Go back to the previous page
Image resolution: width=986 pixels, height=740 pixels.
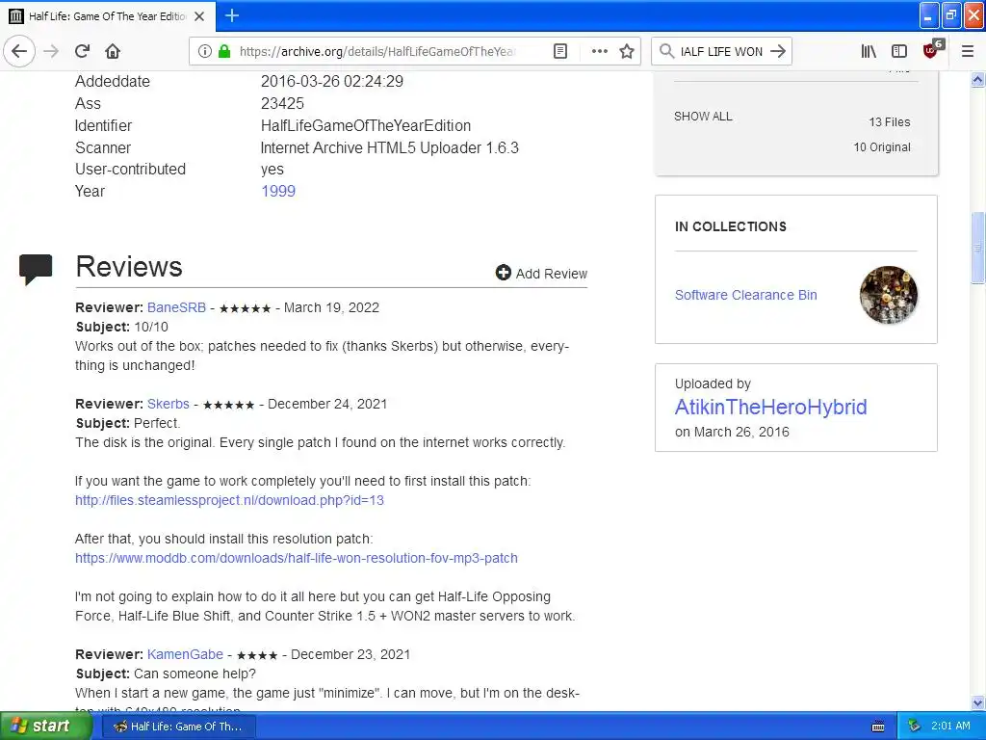tap(19, 52)
